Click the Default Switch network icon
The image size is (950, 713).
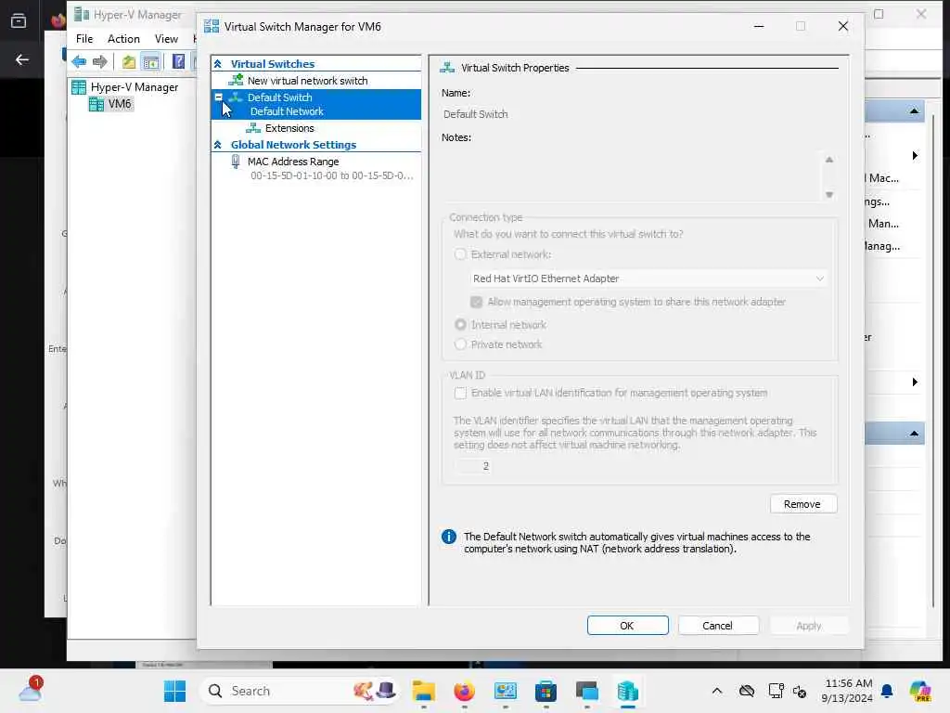coord(236,97)
